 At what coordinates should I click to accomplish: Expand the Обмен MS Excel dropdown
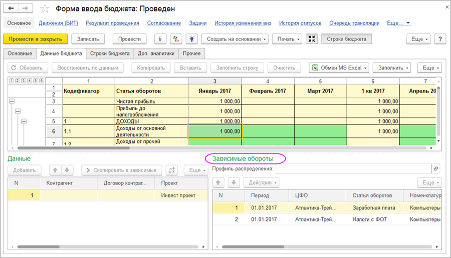tap(339, 67)
